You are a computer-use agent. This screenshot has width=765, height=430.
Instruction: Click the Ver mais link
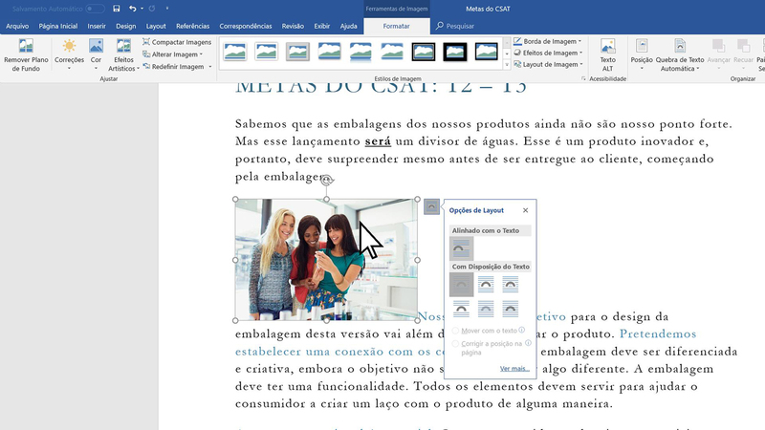tap(514, 368)
